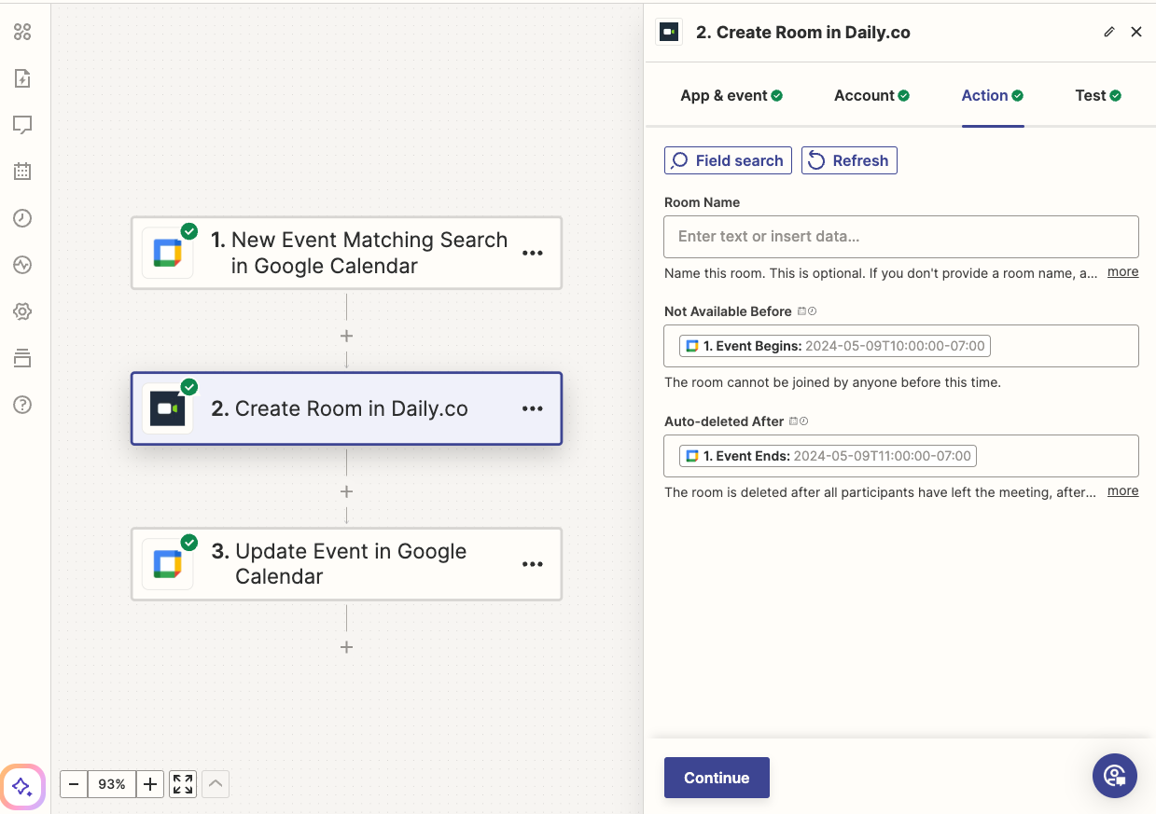Add step between step 2 and 3

click(x=346, y=491)
